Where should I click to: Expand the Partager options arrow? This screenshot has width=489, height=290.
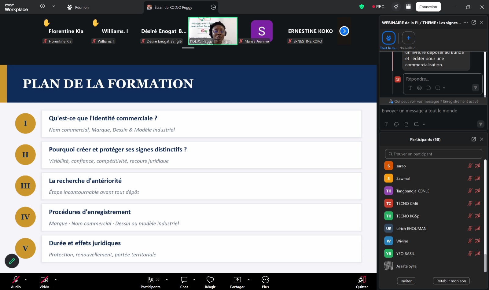tap(248, 280)
